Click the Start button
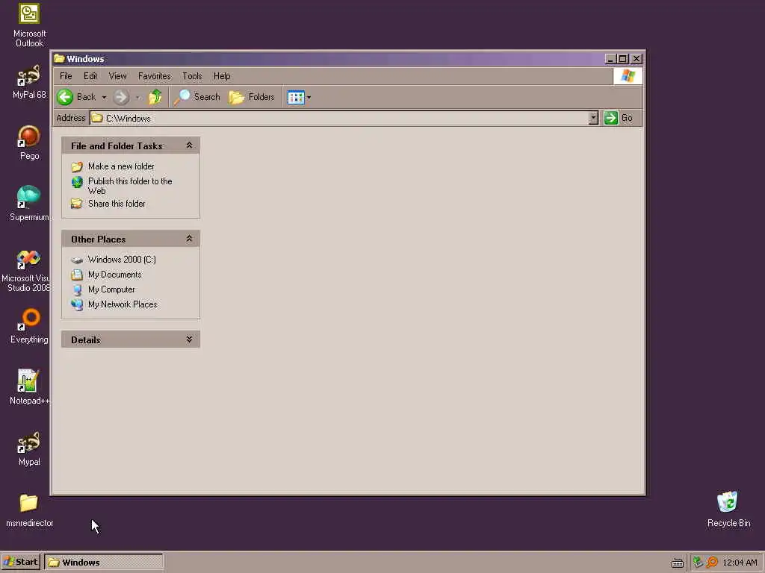The height and width of the screenshot is (573, 765). point(20,562)
